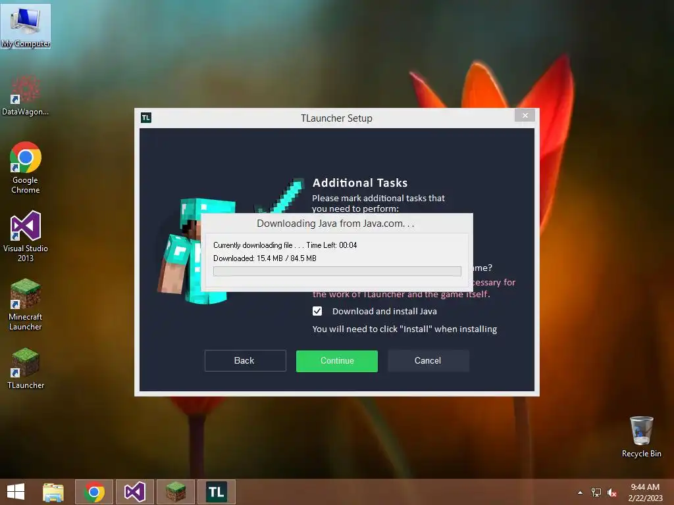674x505 pixels.
Task: Open the Minecraft Launcher desktop shortcut
Action: pos(26,304)
